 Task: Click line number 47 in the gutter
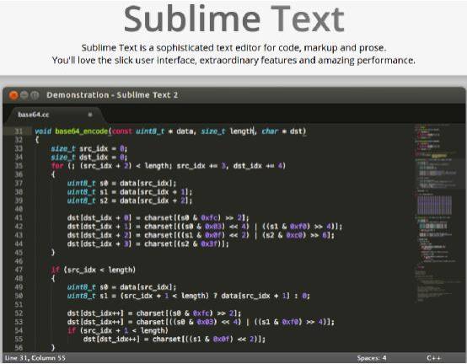pyautogui.click(x=19, y=270)
